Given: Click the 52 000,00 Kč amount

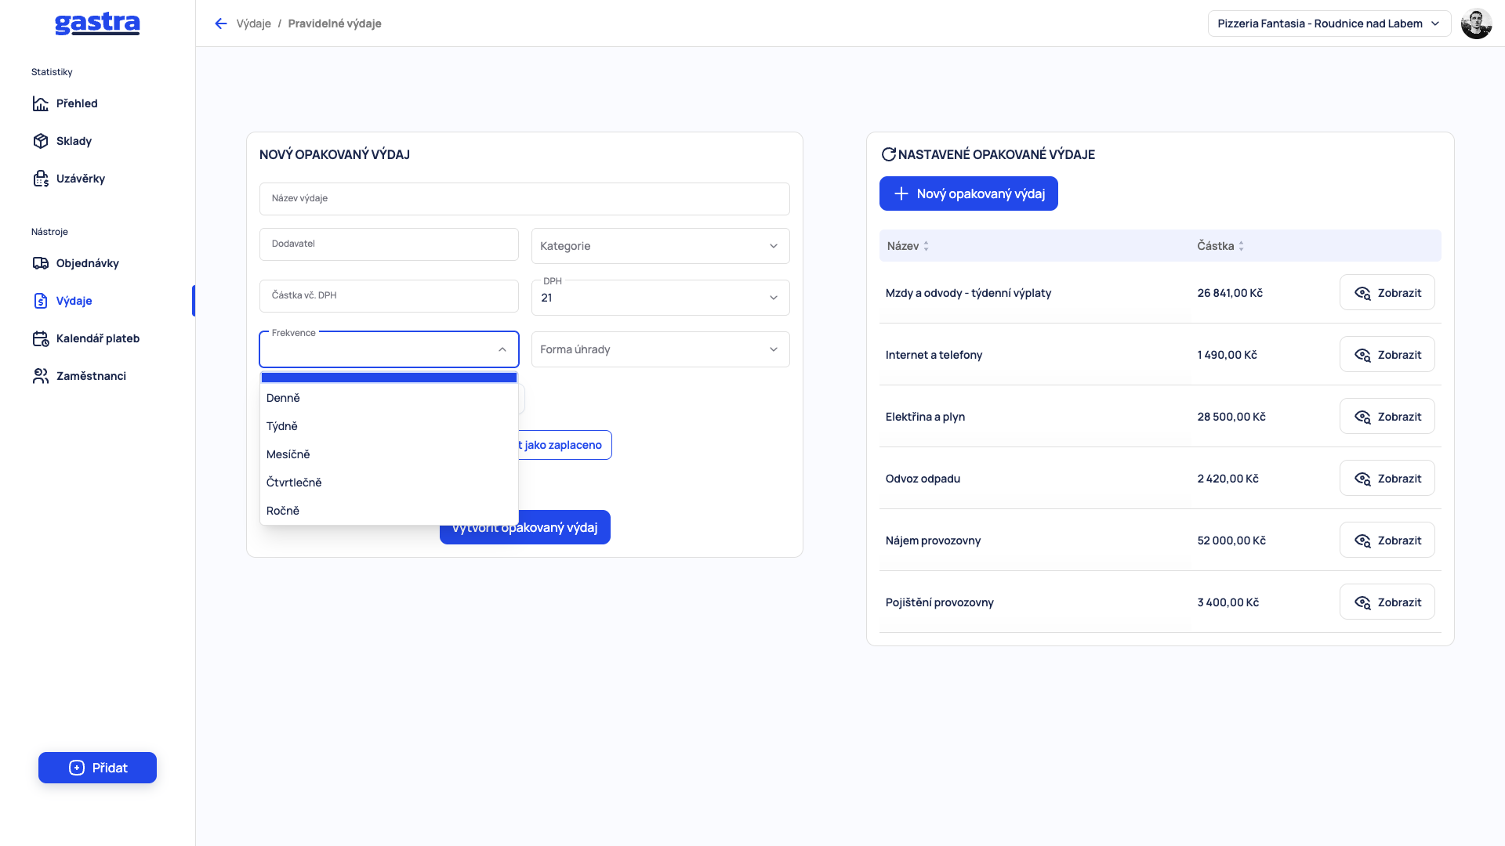Looking at the screenshot, I should click(x=1231, y=540).
